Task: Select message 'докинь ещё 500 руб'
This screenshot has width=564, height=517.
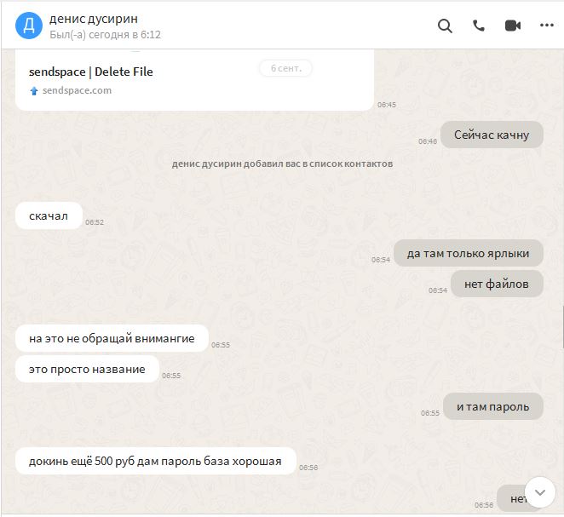Action: 155,461
